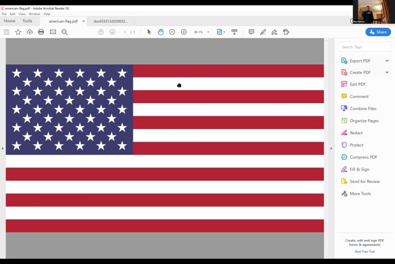This screenshot has height=264, width=395.
Task: Click the stamp tool icon
Action: tap(286, 32)
